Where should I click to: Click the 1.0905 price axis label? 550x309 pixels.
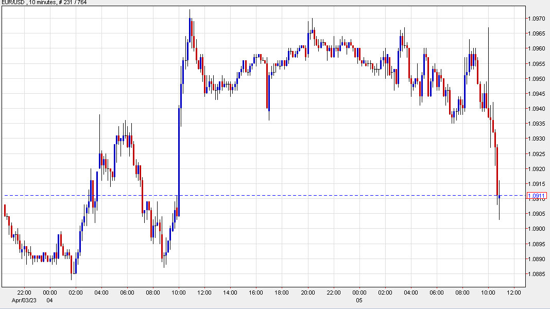[536, 214]
